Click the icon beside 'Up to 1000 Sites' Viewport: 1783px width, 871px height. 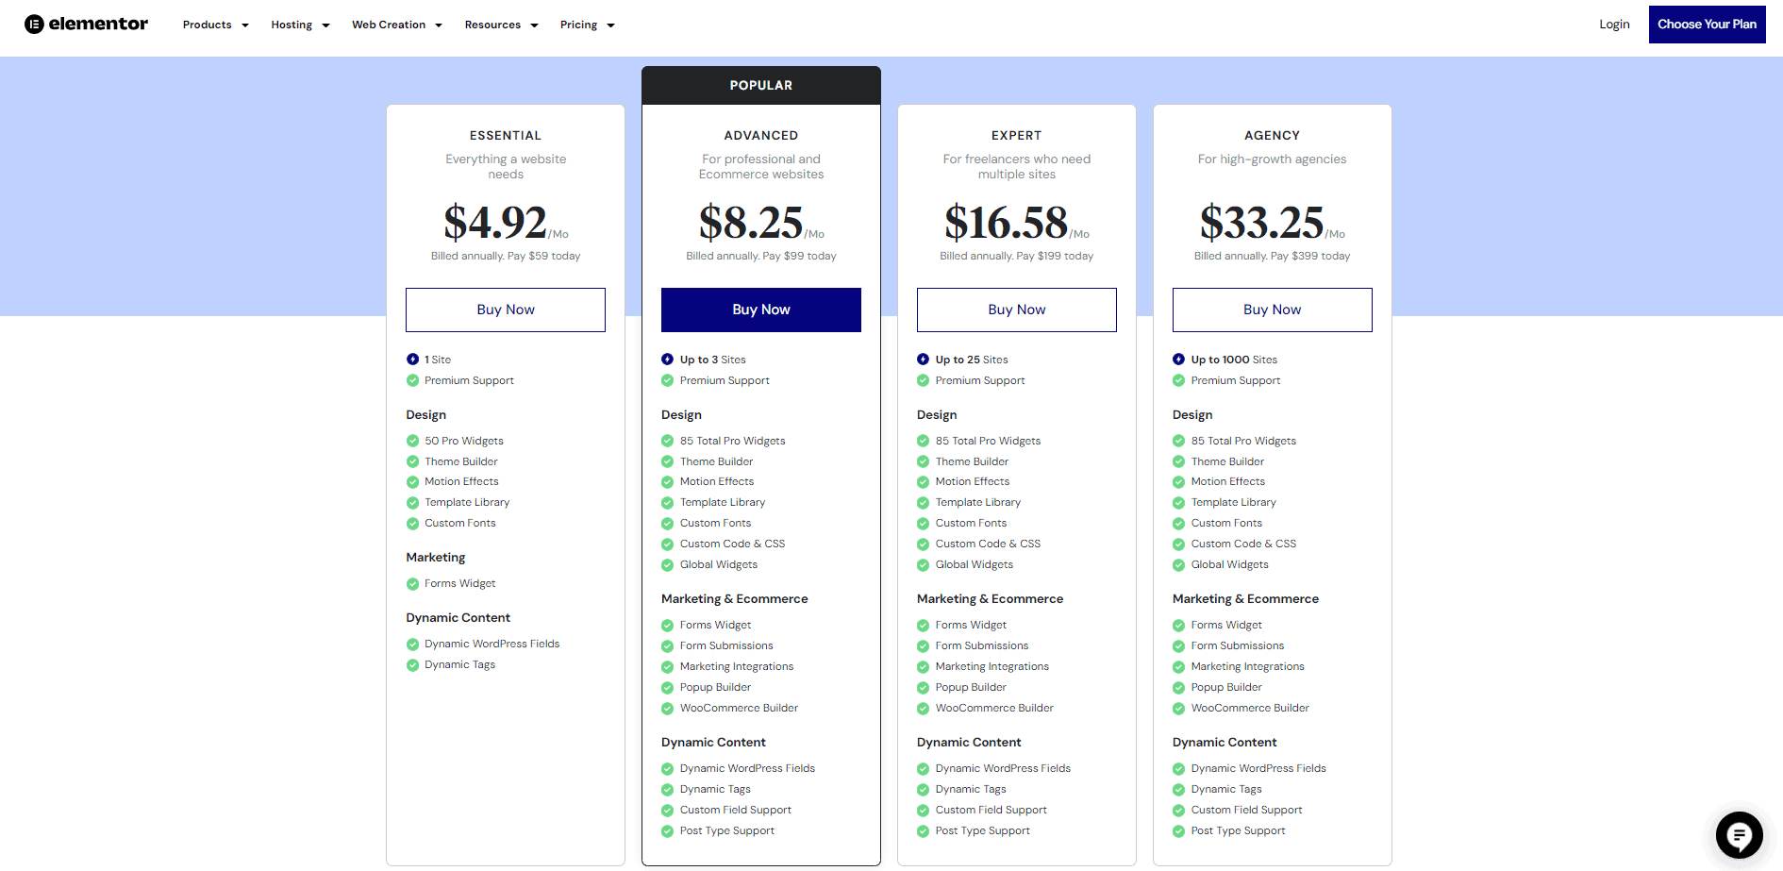(x=1178, y=360)
